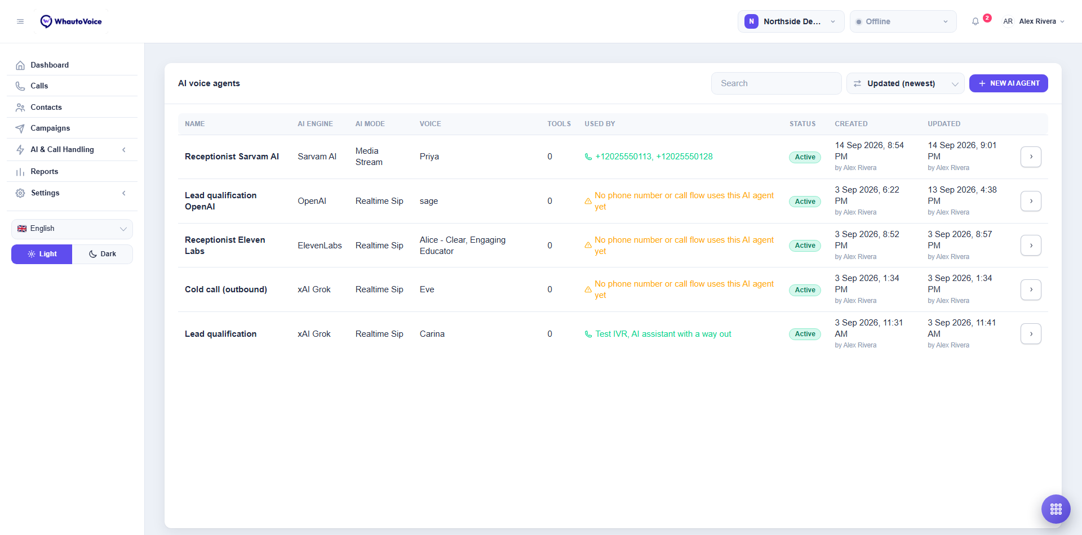Viewport: 1082px width, 535px height.
Task: Go to Dashboard menu item
Action: 72,65
